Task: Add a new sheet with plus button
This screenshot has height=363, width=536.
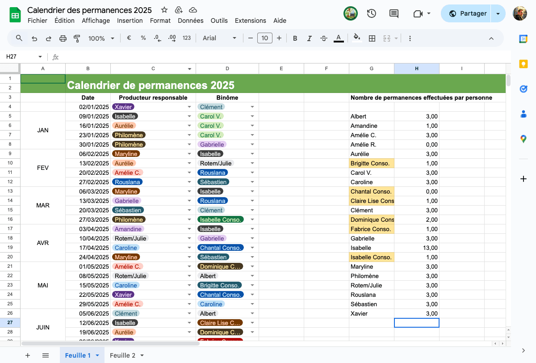Action: coord(28,355)
